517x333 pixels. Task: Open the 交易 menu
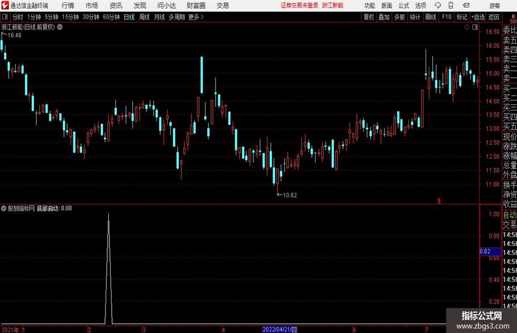(x=223, y=5)
